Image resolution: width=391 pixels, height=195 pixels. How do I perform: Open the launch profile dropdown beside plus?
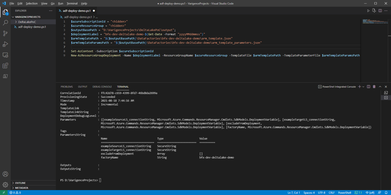pos(363,87)
